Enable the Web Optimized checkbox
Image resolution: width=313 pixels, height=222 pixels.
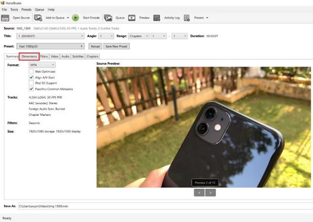tap(31, 72)
